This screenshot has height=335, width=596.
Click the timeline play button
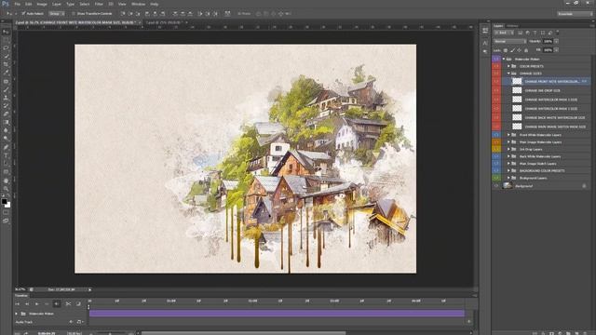[x=37, y=304]
